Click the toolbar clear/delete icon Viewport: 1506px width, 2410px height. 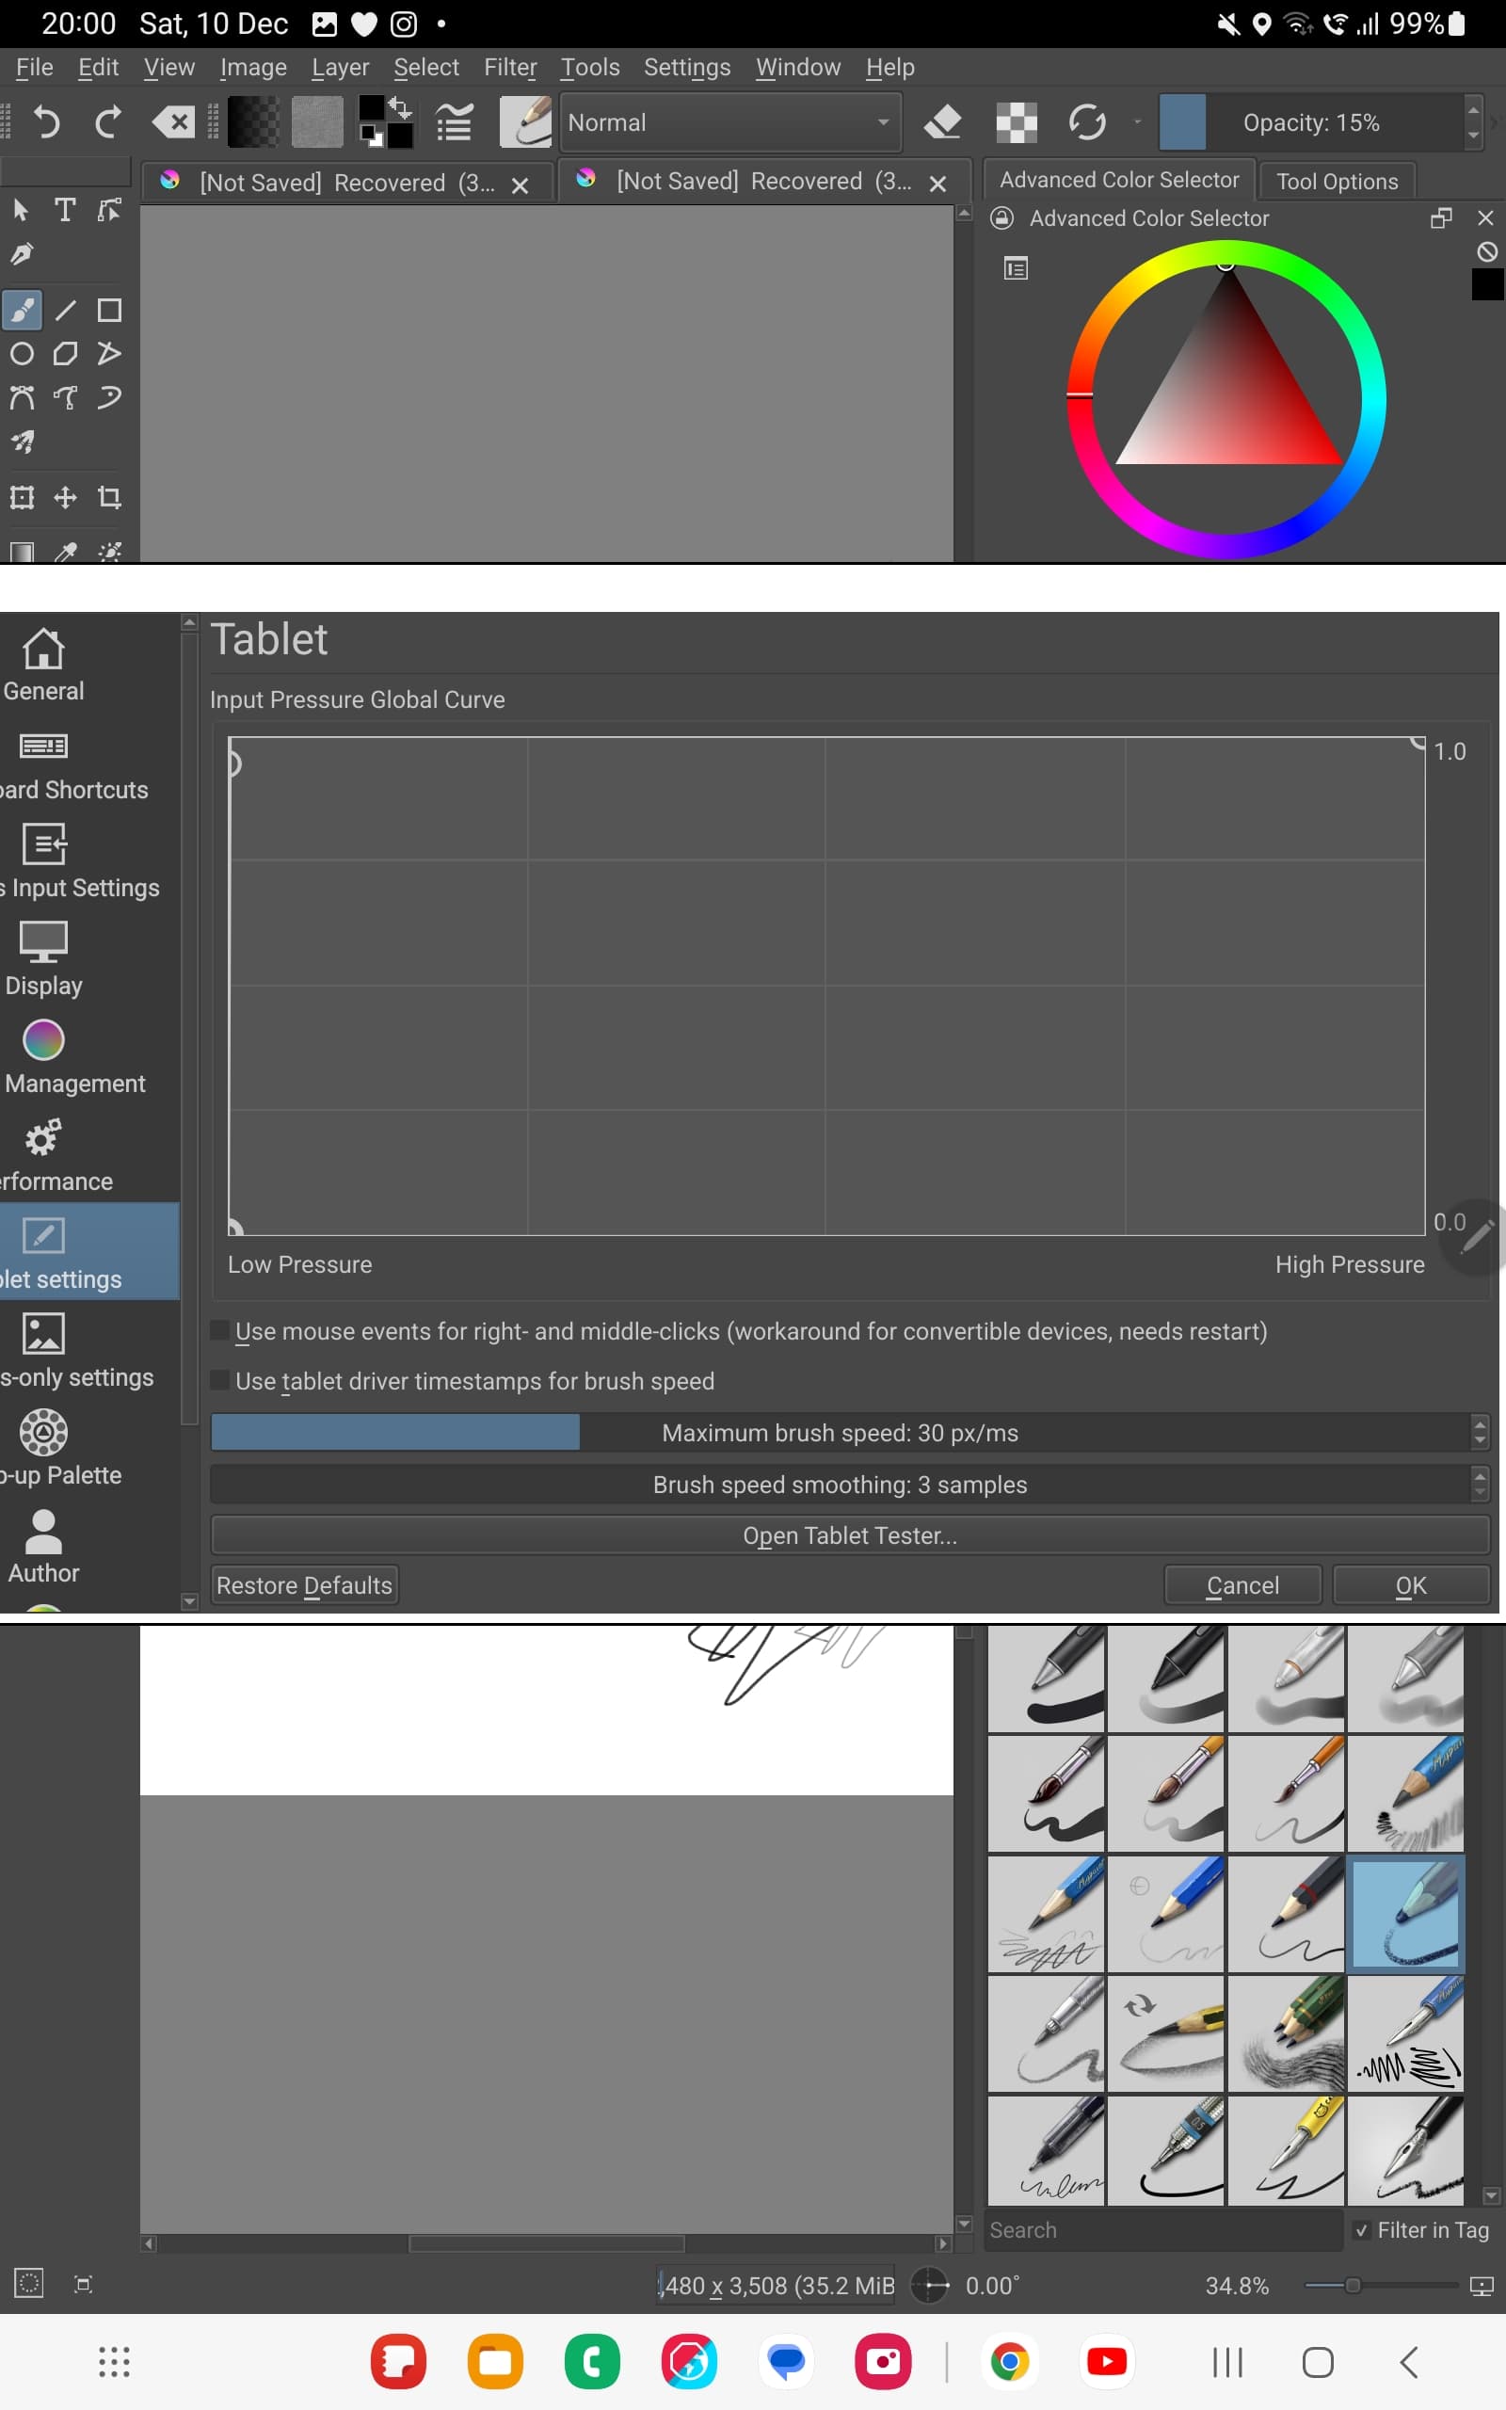[x=172, y=122]
